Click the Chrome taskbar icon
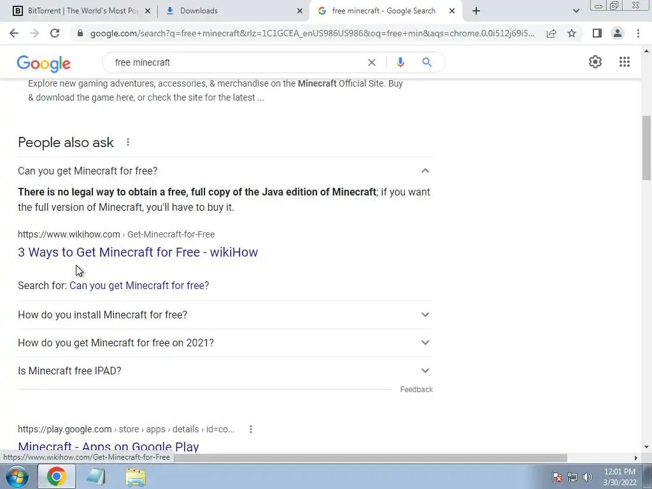The width and height of the screenshot is (652, 489). pyautogui.click(x=57, y=476)
